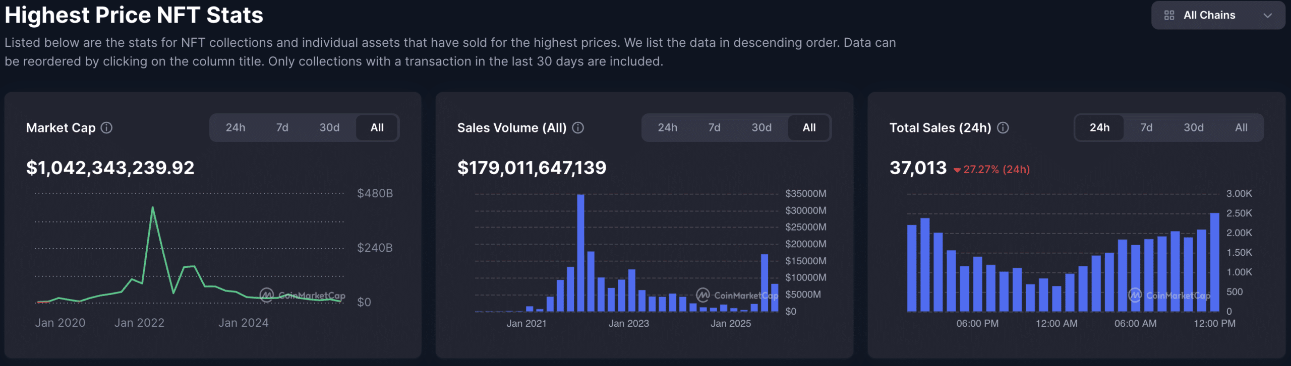Select 30d range for Total Sales

click(x=1193, y=128)
